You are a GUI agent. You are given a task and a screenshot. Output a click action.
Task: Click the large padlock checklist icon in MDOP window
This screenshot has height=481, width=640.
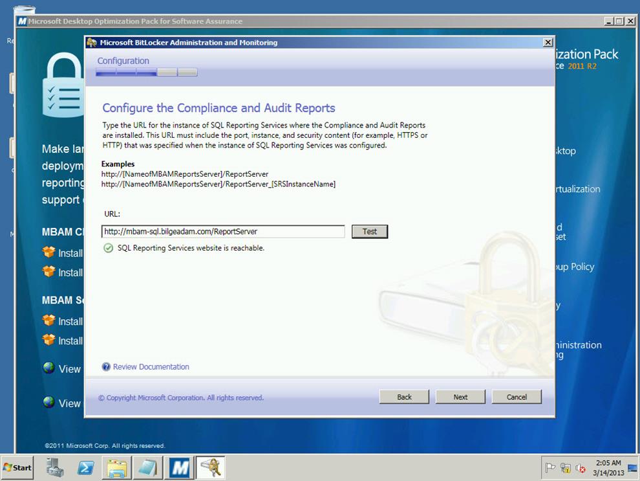coord(63,85)
